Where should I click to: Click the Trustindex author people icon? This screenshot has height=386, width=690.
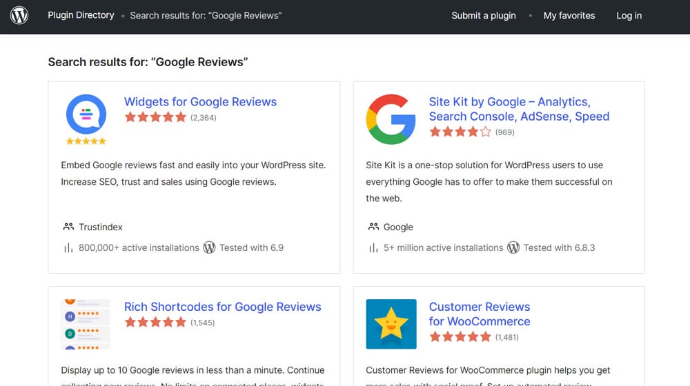pyautogui.click(x=68, y=227)
